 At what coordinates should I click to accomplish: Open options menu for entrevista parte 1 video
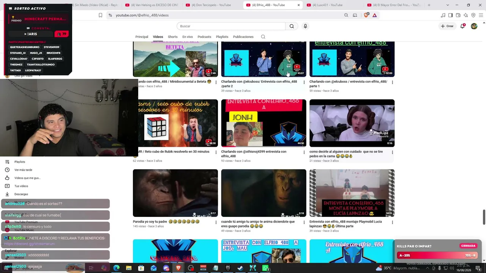tap(392, 82)
